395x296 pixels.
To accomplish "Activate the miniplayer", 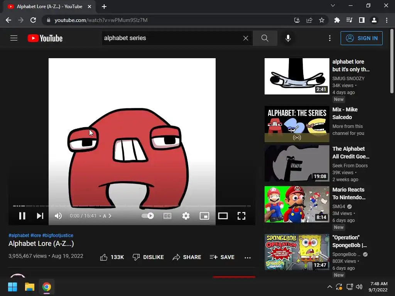I will click(x=204, y=216).
